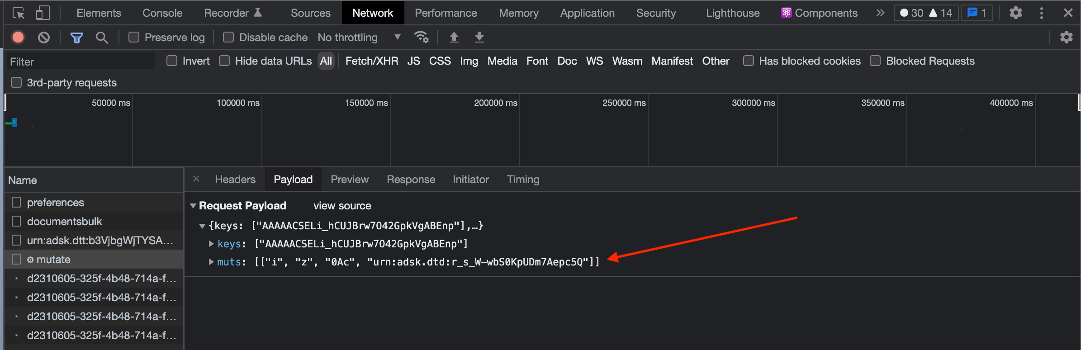
Task: Open the Sources tab
Action: 310,13
